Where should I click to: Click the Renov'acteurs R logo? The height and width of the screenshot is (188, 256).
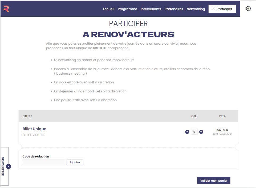6,9
